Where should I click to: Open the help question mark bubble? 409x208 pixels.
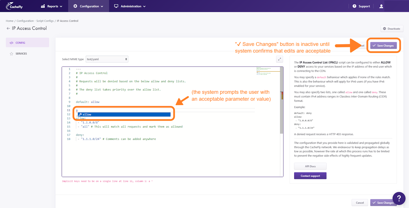click(399, 198)
